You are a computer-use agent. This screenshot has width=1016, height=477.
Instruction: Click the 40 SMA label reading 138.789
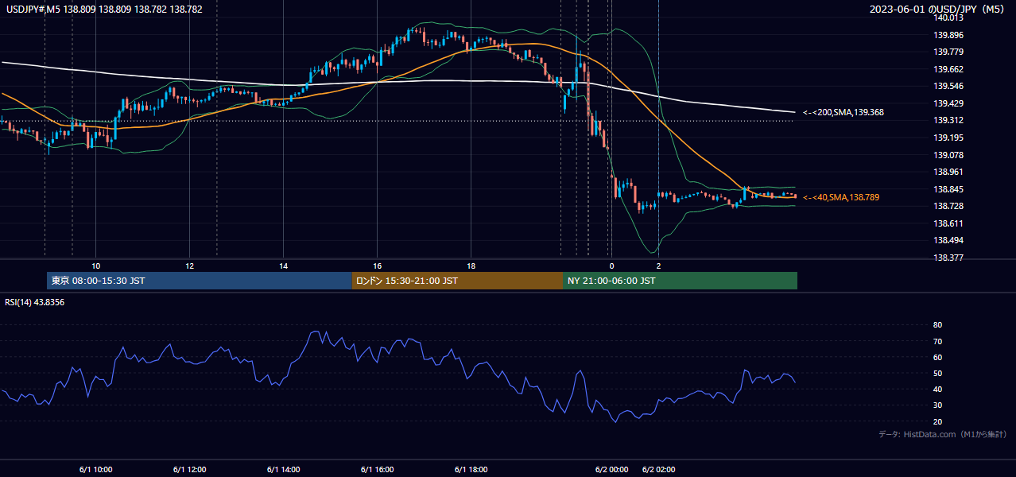pos(840,197)
